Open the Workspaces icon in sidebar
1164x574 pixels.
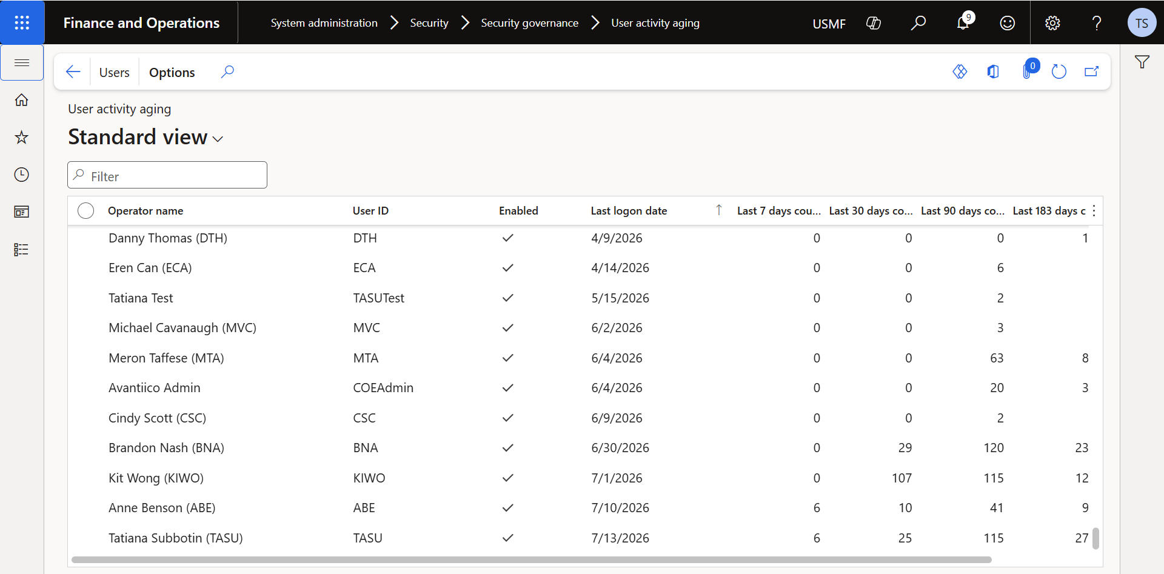click(22, 212)
